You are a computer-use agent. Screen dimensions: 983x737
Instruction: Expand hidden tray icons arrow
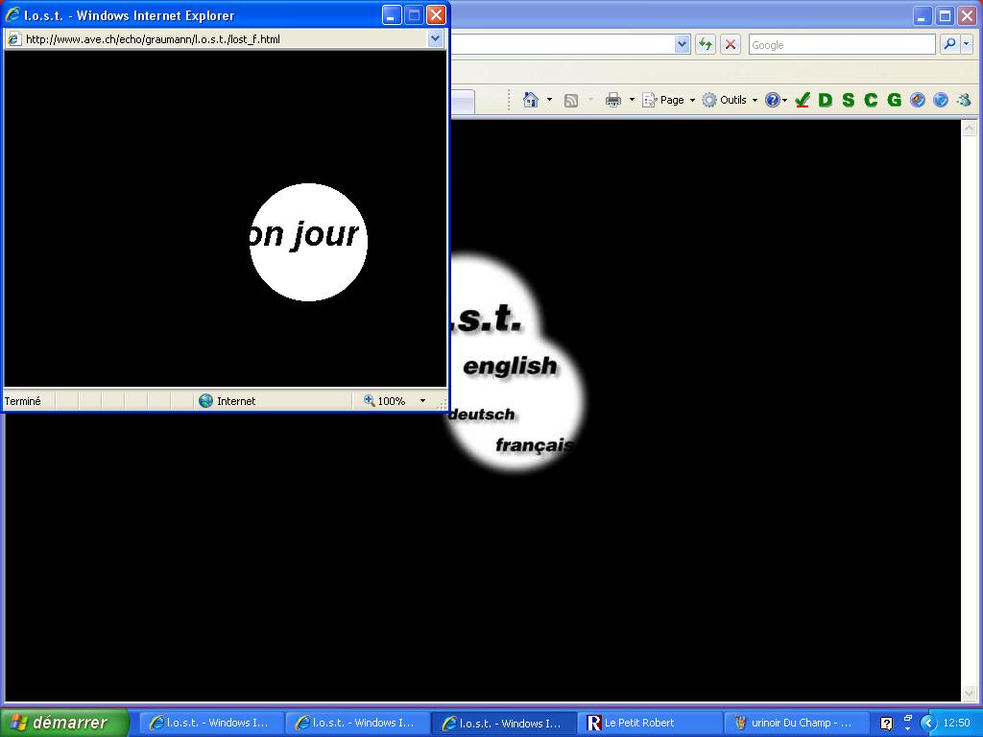tap(928, 724)
